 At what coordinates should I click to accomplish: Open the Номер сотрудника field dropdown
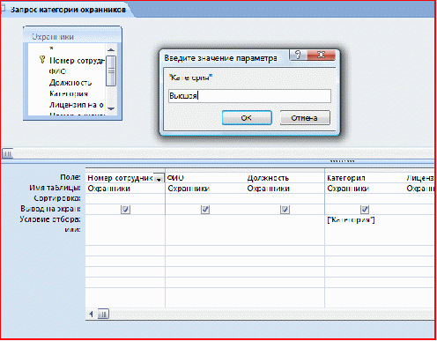tap(159, 178)
